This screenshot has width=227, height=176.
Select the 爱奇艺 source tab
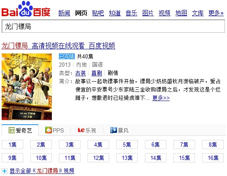pyautogui.click(x=20, y=130)
